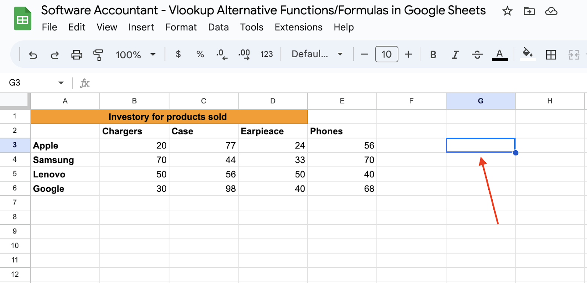The width and height of the screenshot is (587, 283).
Task: Open the Format menu
Action: coord(181,27)
